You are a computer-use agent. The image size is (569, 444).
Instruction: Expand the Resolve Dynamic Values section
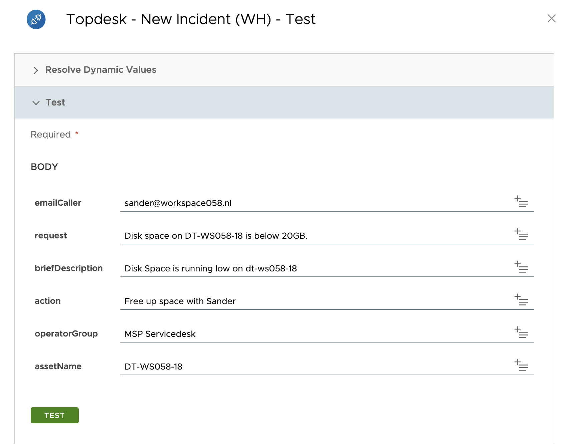tap(36, 70)
